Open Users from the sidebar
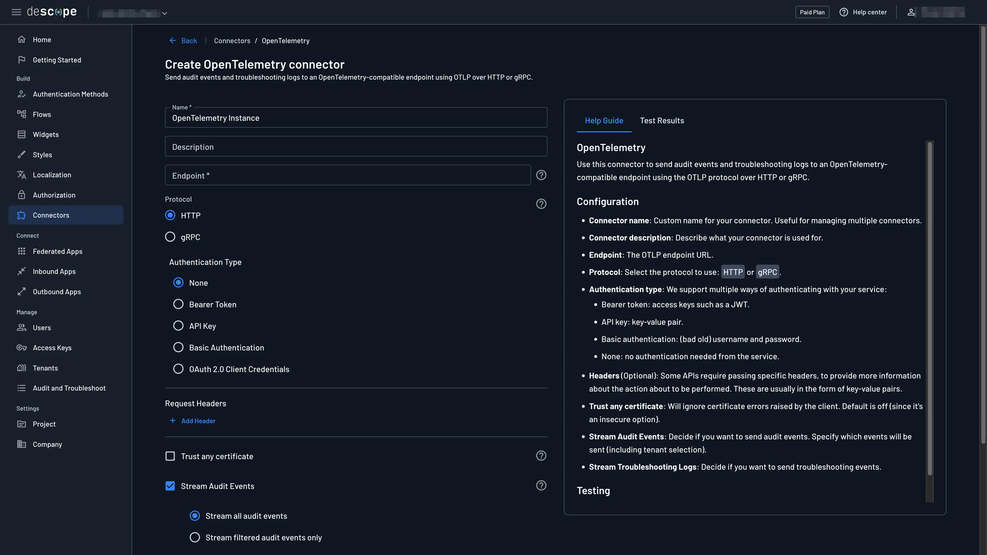Screen dimensions: 987x555 66,328
